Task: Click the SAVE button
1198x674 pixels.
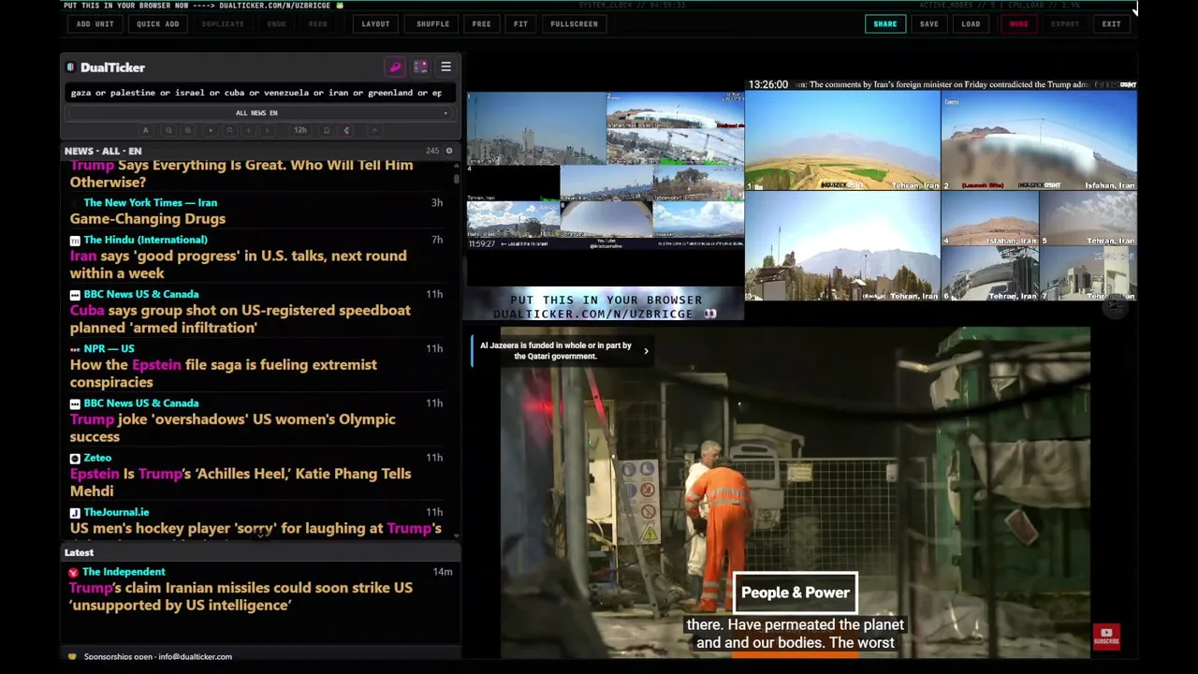Action: coord(928,23)
